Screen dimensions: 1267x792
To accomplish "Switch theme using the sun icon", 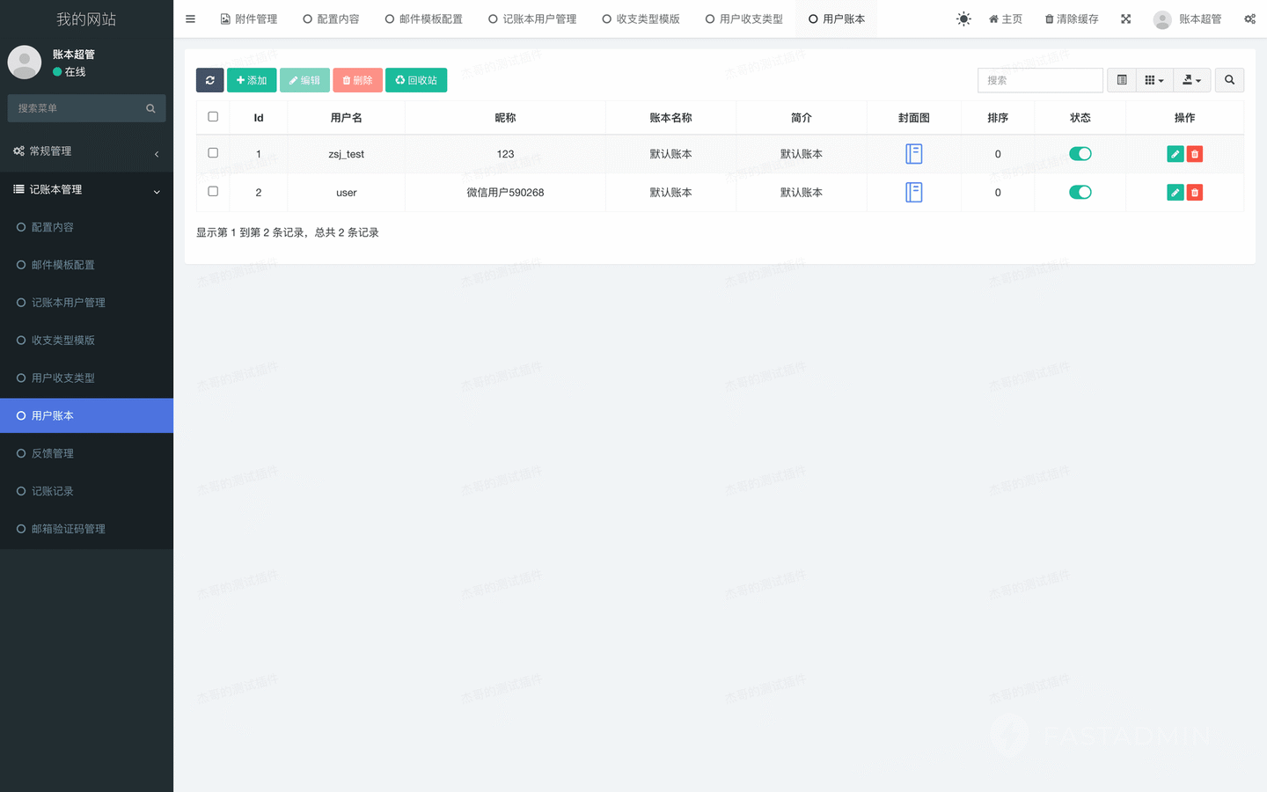I will coord(963,18).
